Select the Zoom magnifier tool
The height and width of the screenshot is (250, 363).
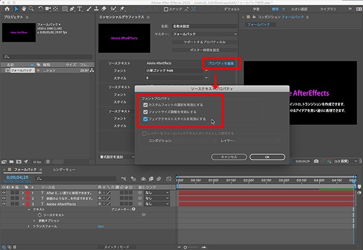point(32,9)
